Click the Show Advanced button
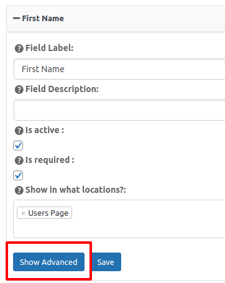225x283 pixels. [x=48, y=262]
